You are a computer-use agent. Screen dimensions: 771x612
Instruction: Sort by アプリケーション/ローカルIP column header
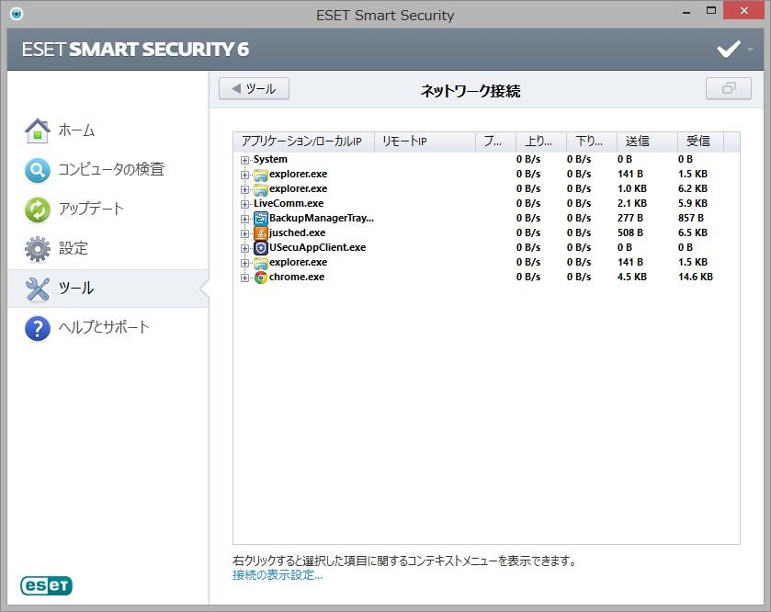303,142
